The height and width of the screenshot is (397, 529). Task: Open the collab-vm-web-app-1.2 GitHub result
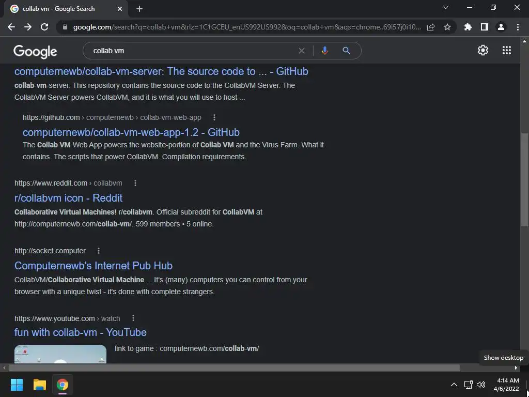[x=131, y=132]
